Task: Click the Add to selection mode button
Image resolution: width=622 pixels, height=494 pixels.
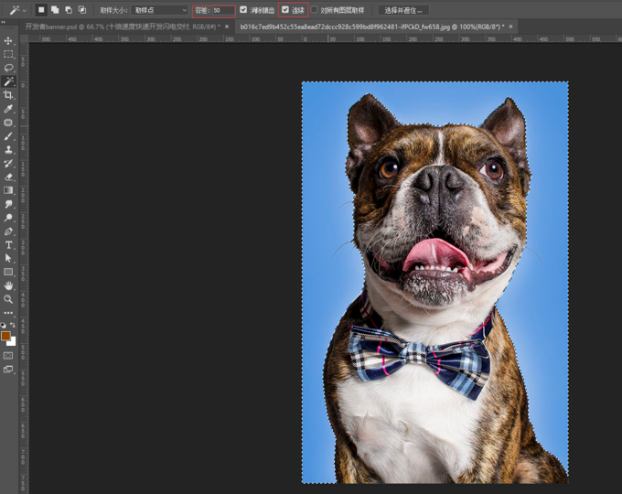Action: pos(55,10)
